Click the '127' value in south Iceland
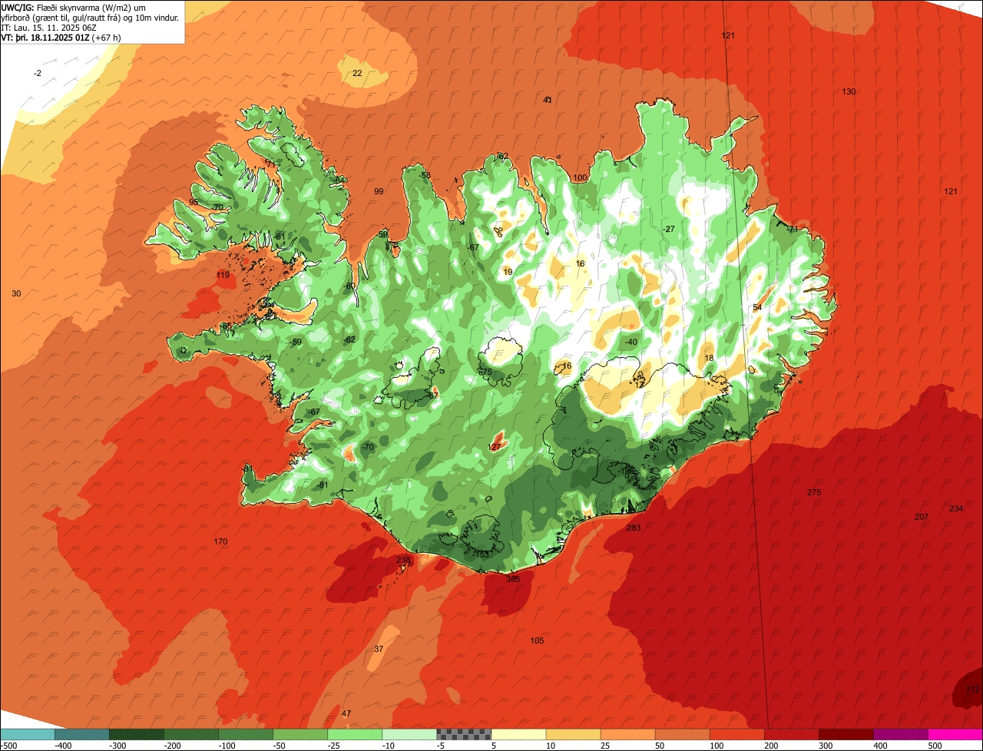The width and height of the screenshot is (983, 751). pyautogui.click(x=495, y=446)
